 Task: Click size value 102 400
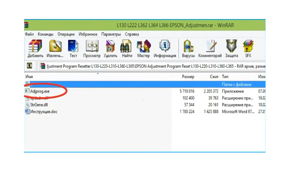[x=188, y=98]
